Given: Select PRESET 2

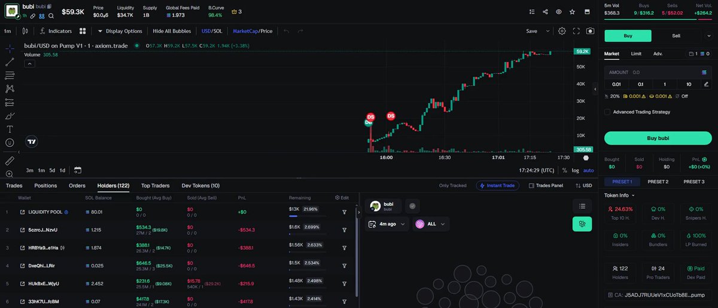Looking at the screenshot, I should (658, 181).
